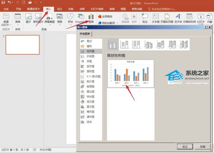
Task: Choose Area (面积图) chart category
Action: click(91, 71)
